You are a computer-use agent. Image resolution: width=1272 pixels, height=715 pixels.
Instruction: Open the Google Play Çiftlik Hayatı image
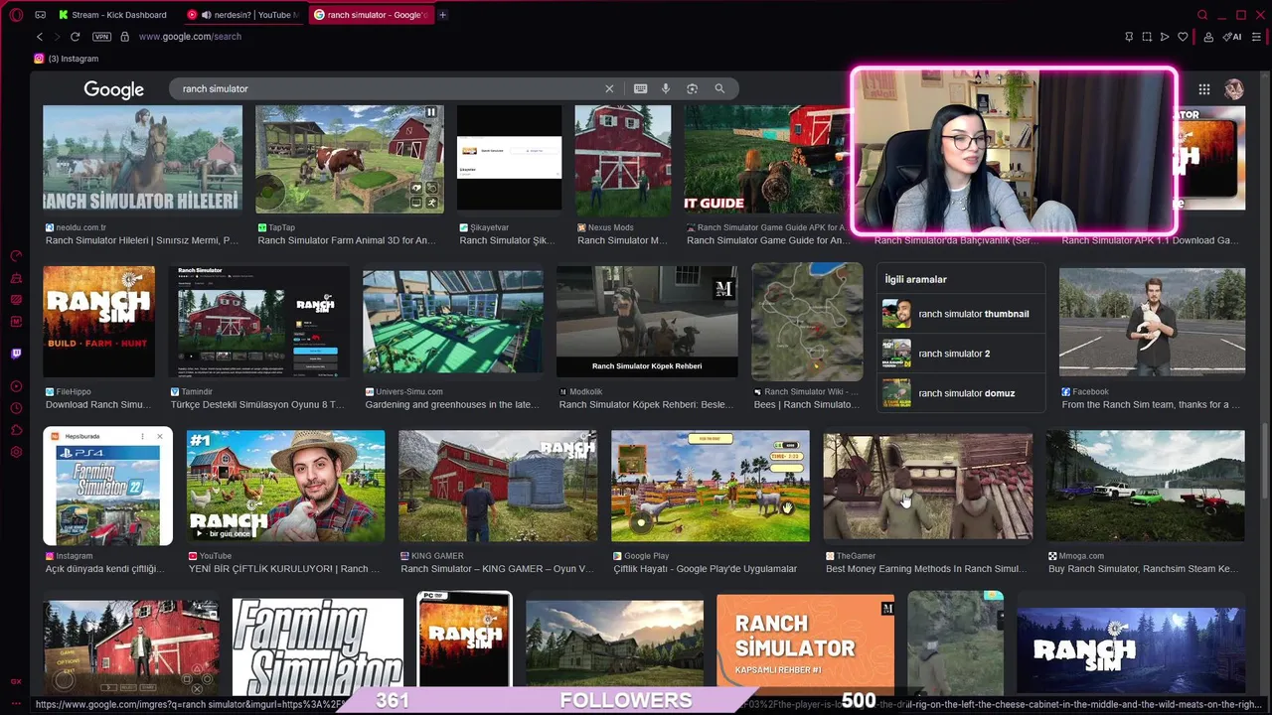pyautogui.click(x=711, y=487)
